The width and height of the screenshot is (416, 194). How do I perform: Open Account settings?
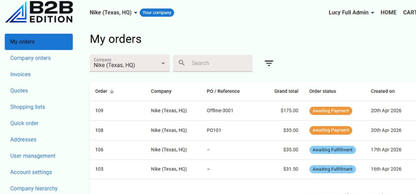(31, 172)
